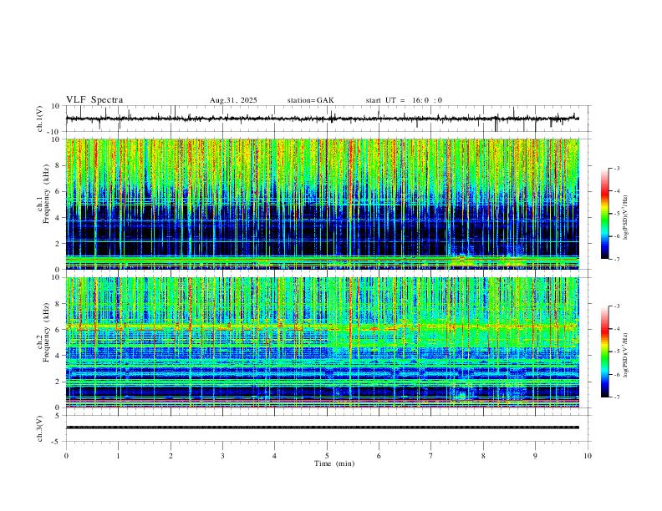Click the 'ch.3(V)' axis label
This screenshot has height=511, width=662.
pyautogui.click(x=40, y=428)
